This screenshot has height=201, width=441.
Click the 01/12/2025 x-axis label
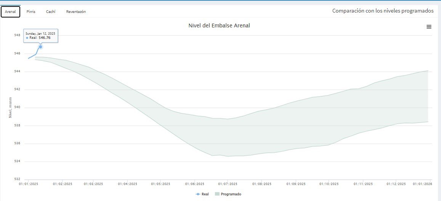[396, 184]
